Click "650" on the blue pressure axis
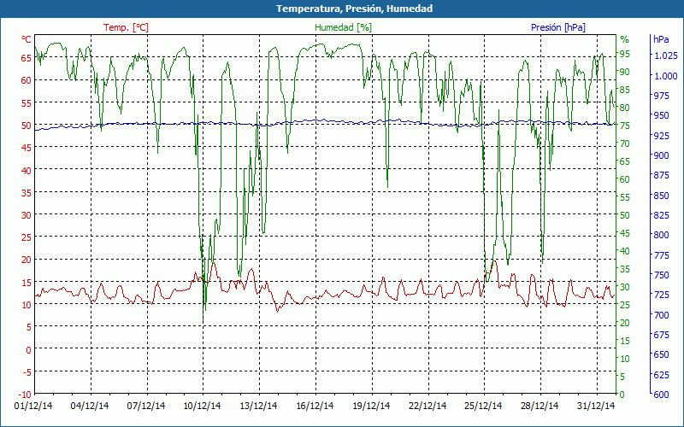The width and height of the screenshot is (684, 427). pyautogui.click(x=661, y=354)
